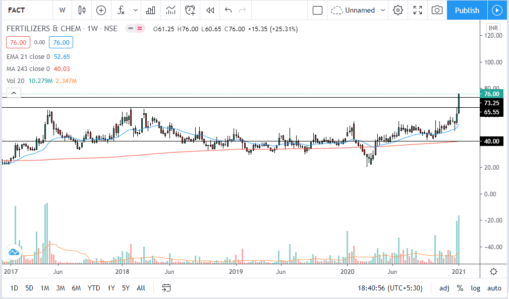
Task: Click the 2018 date label on time axis
Action: [122, 271]
